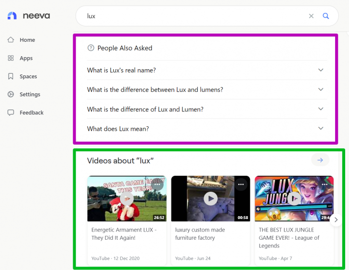The height and width of the screenshot is (270, 349).
Task: Play the luxury custom made furniture video
Action: (210, 198)
